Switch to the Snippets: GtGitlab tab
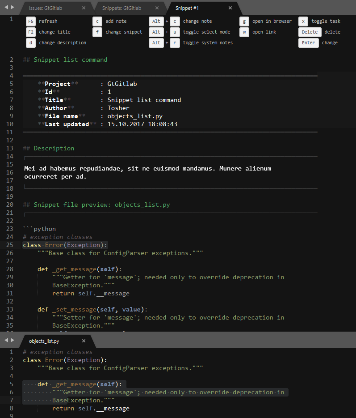Screen dimensions: 356x418 click(121, 8)
